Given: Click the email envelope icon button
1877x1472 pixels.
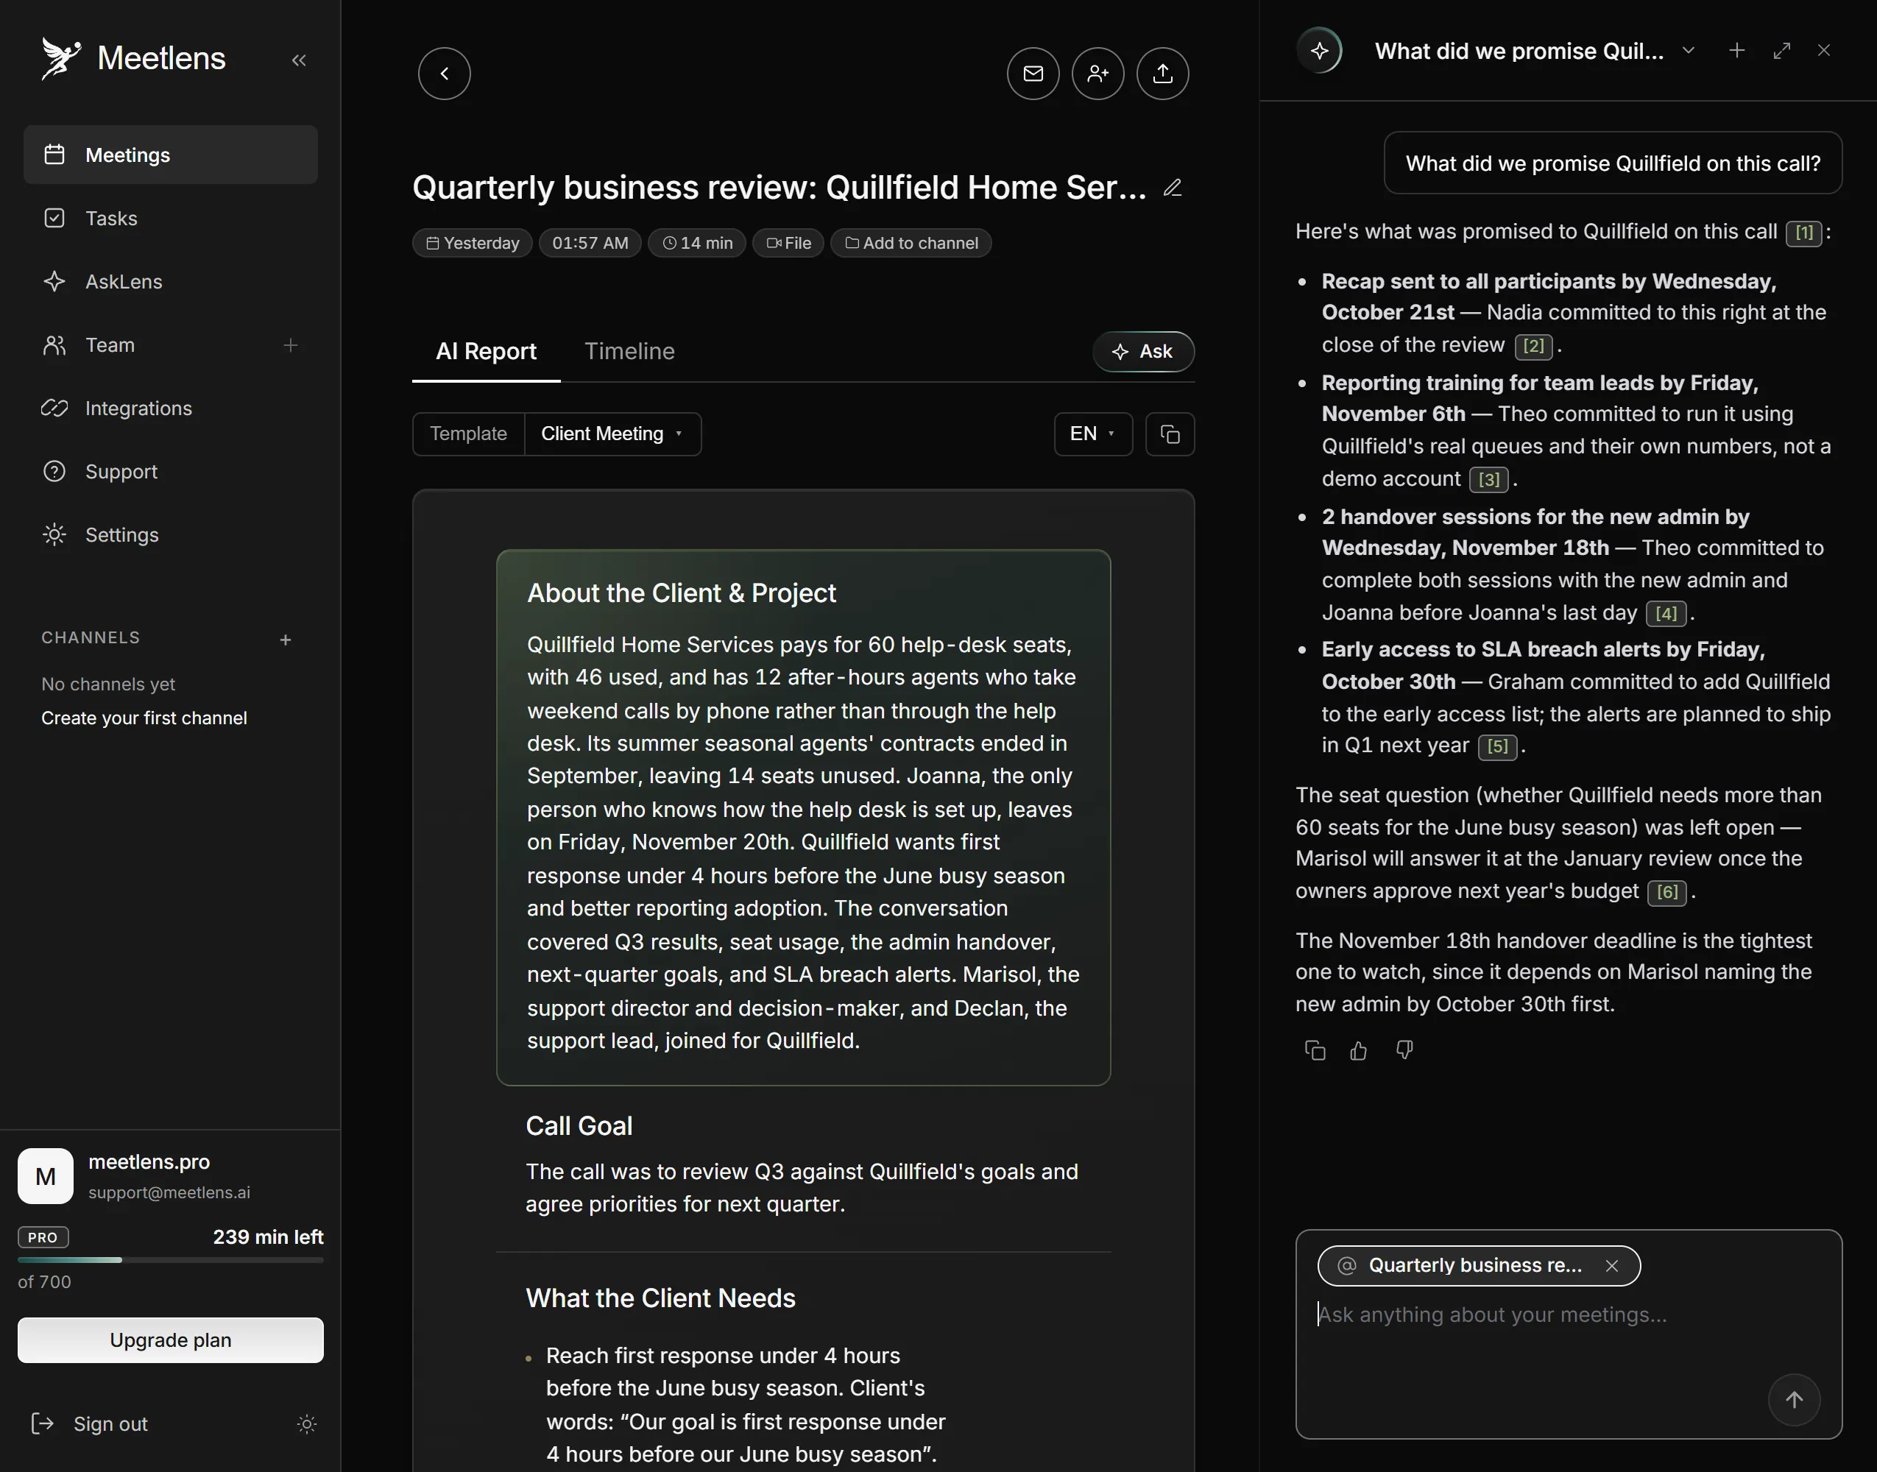Looking at the screenshot, I should [x=1033, y=74].
